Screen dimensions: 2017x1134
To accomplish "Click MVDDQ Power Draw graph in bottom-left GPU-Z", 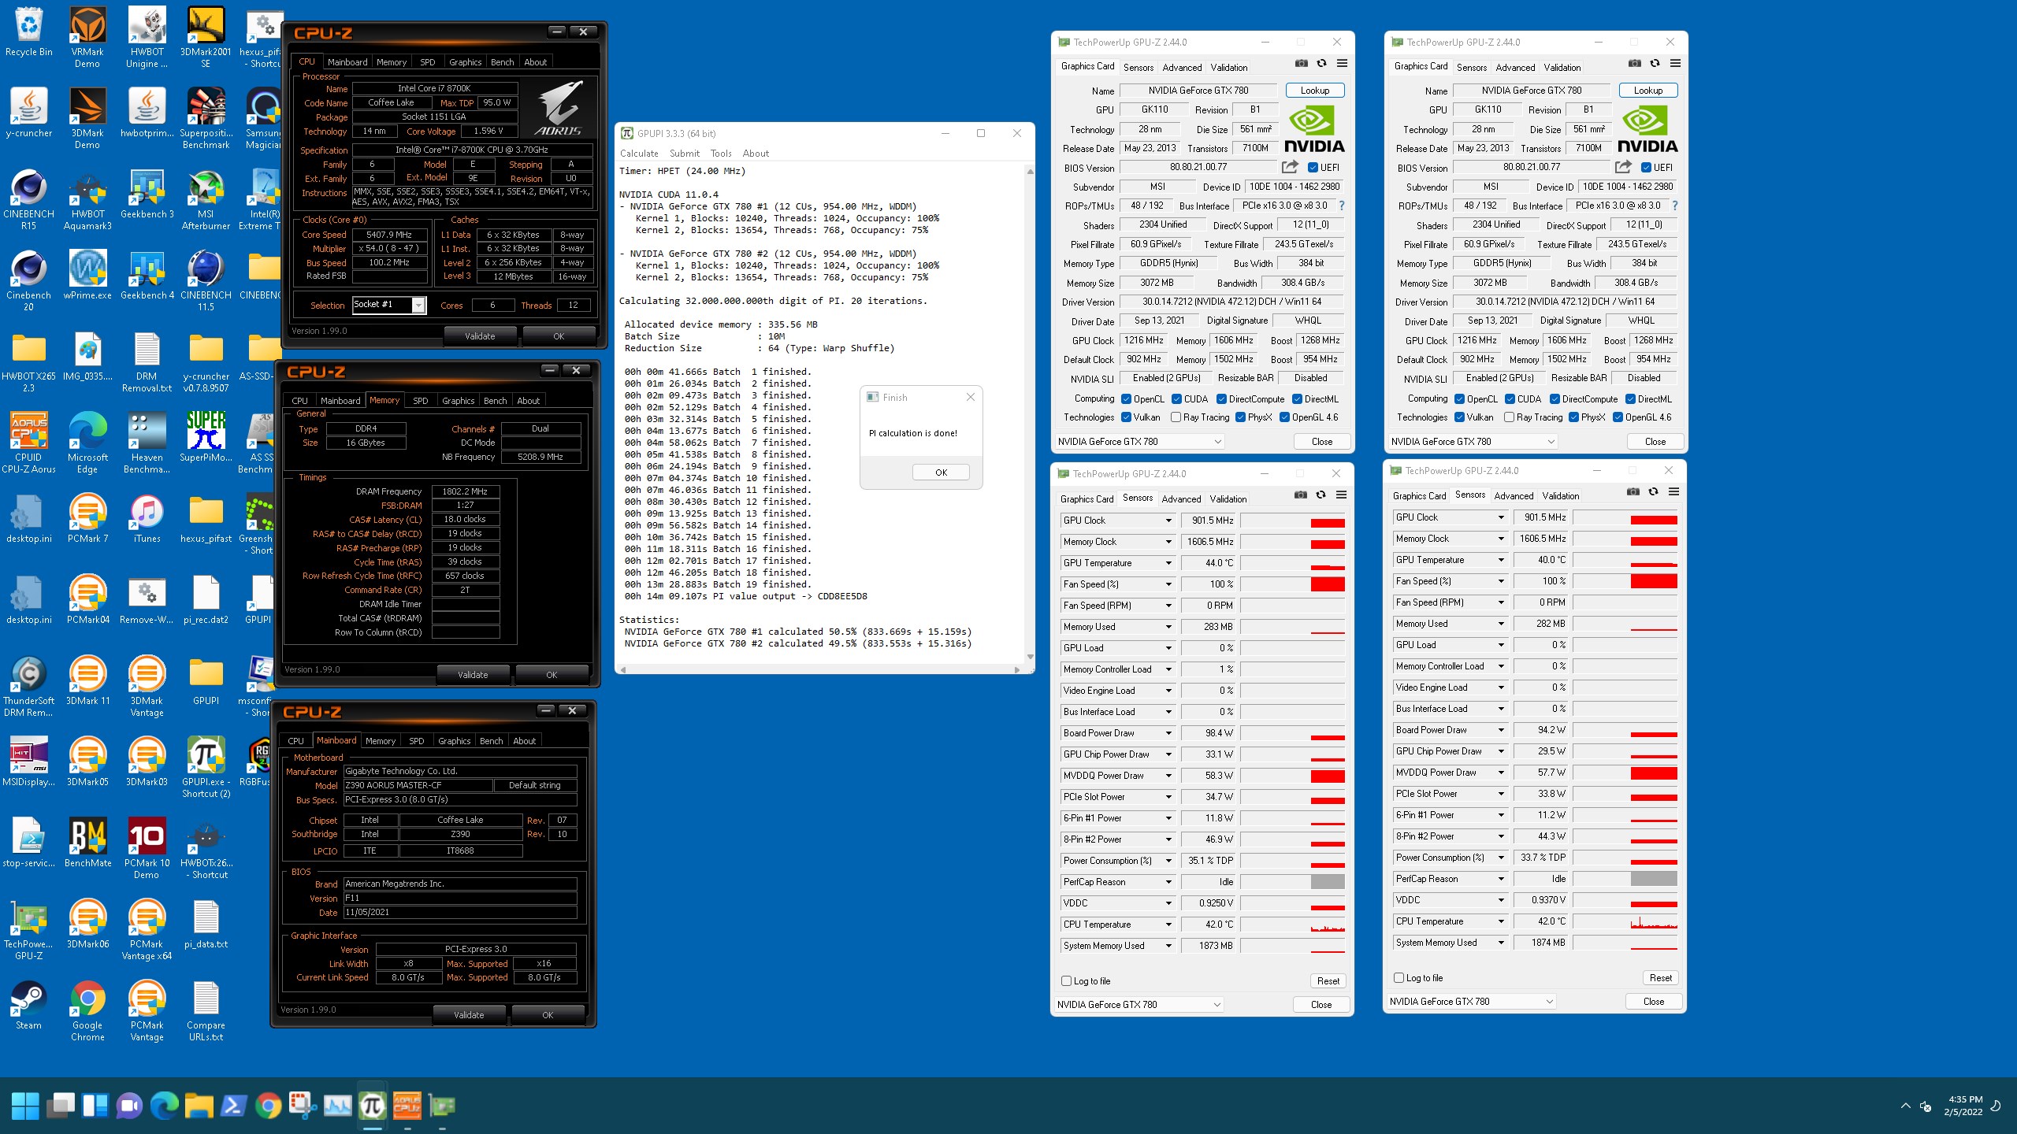I will pyautogui.click(x=1292, y=776).
